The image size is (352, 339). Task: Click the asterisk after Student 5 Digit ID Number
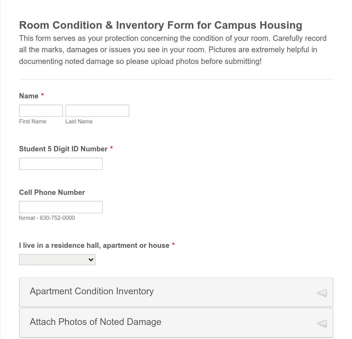tap(111, 148)
